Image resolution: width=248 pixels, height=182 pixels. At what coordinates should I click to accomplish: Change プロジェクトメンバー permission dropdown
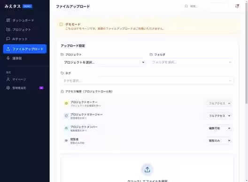pyautogui.click(x=219, y=128)
